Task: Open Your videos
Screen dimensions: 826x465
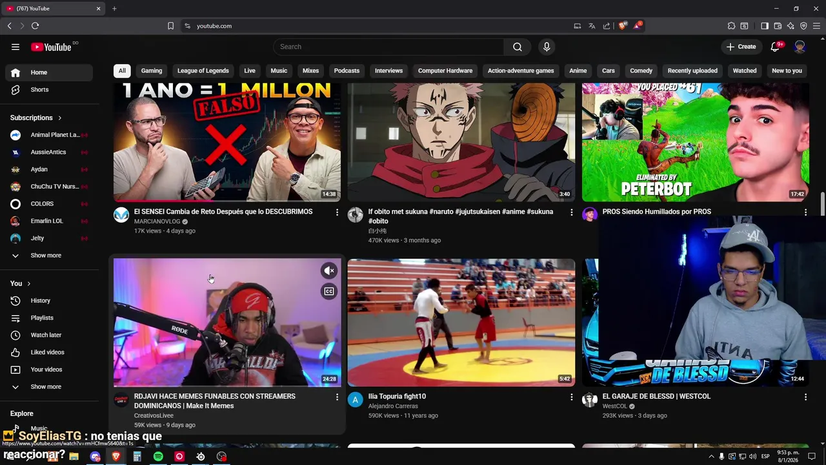Action: tap(49, 369)
